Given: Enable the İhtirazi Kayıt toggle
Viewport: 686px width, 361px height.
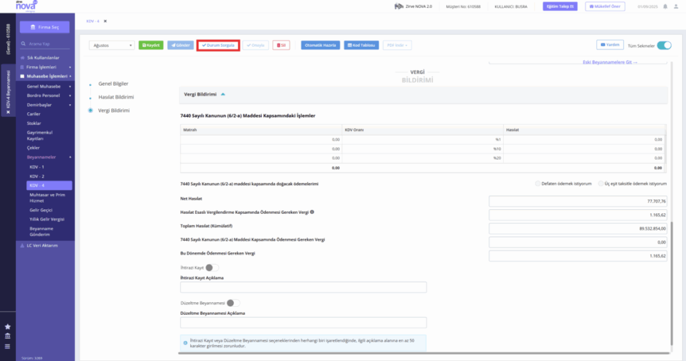Looking at the screenshot, I should click(212, 267).
